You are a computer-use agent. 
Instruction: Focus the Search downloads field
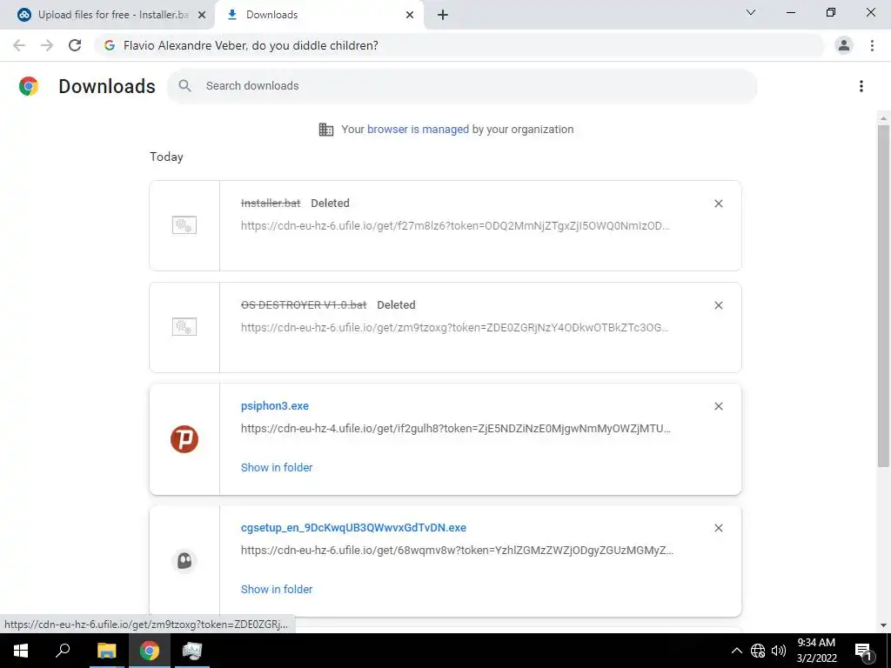(x=462, y=86)
